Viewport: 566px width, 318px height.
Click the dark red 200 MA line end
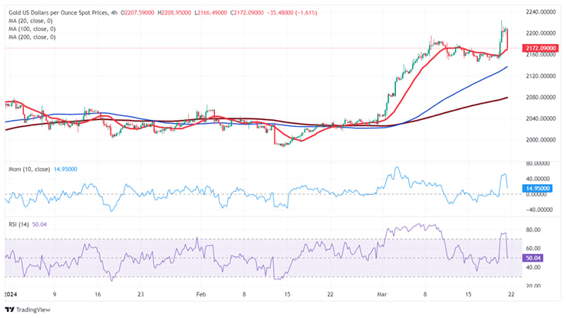506,97
